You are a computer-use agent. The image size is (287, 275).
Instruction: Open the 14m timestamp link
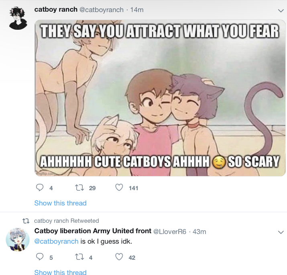(x=137, y=10)
